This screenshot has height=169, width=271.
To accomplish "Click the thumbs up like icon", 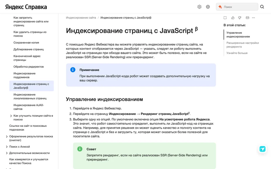I will tap(233, 18).
